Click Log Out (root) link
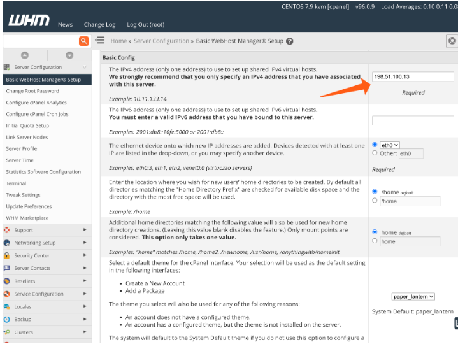This screenshot has height=349, width=458. 145,25
